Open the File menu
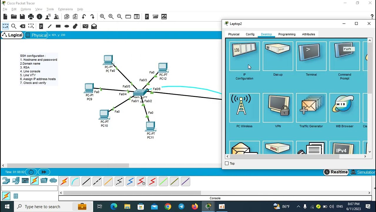The width and height of the screenshot is (376, 212). click(x=5, y=9)
